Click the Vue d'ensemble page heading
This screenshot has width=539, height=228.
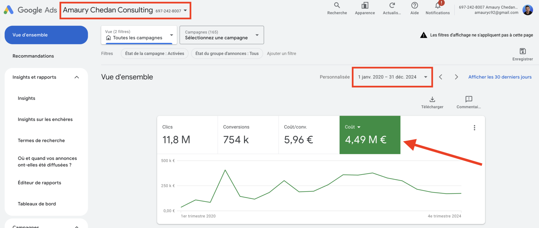coord(127,77)
